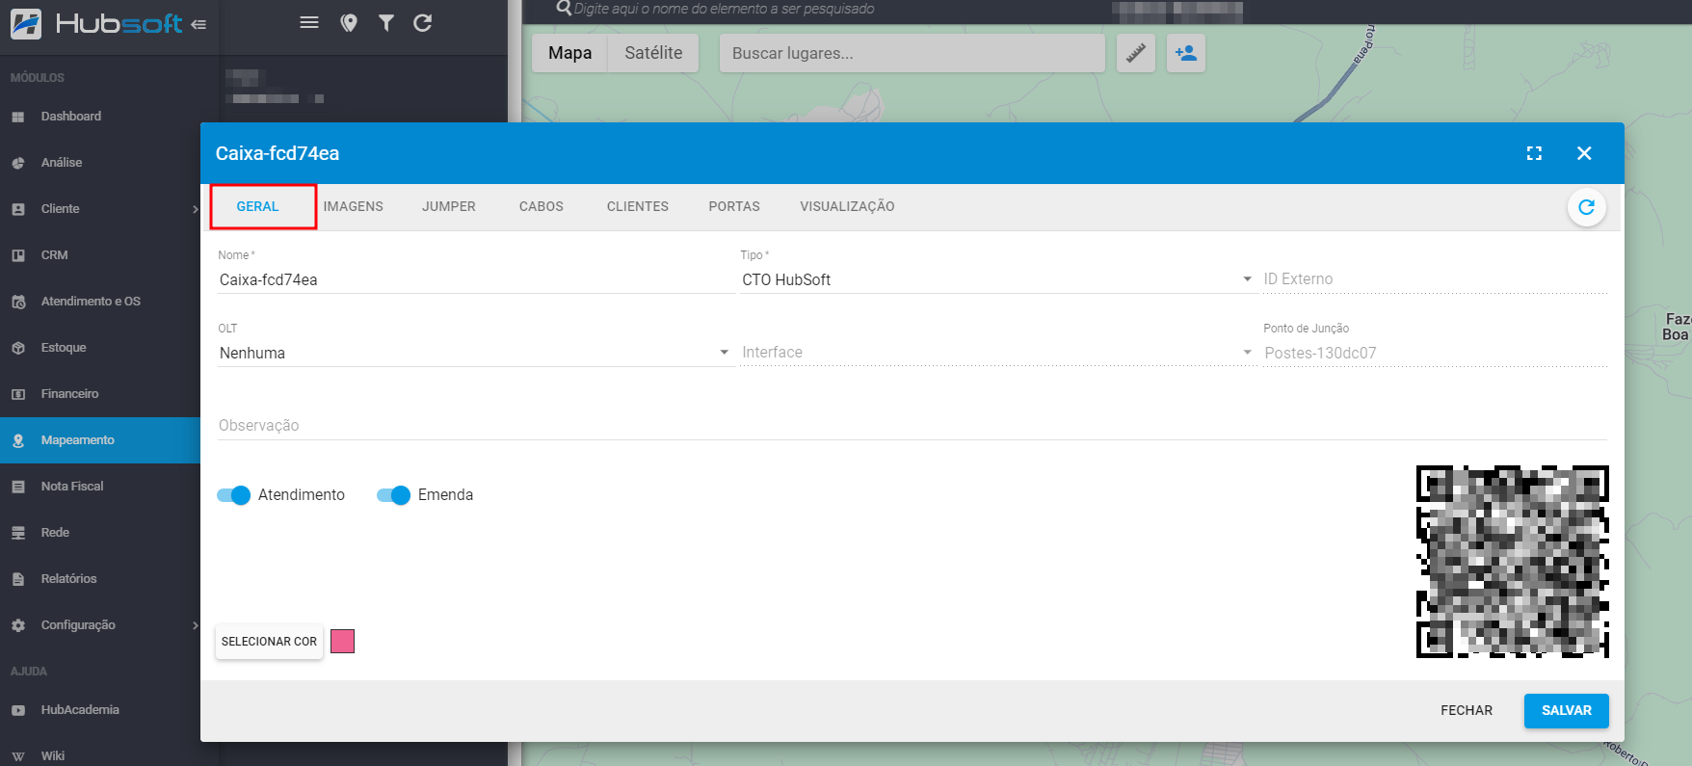Open the Relatórios module
Screen dimensions: 1692x766
tap(100, 579)
